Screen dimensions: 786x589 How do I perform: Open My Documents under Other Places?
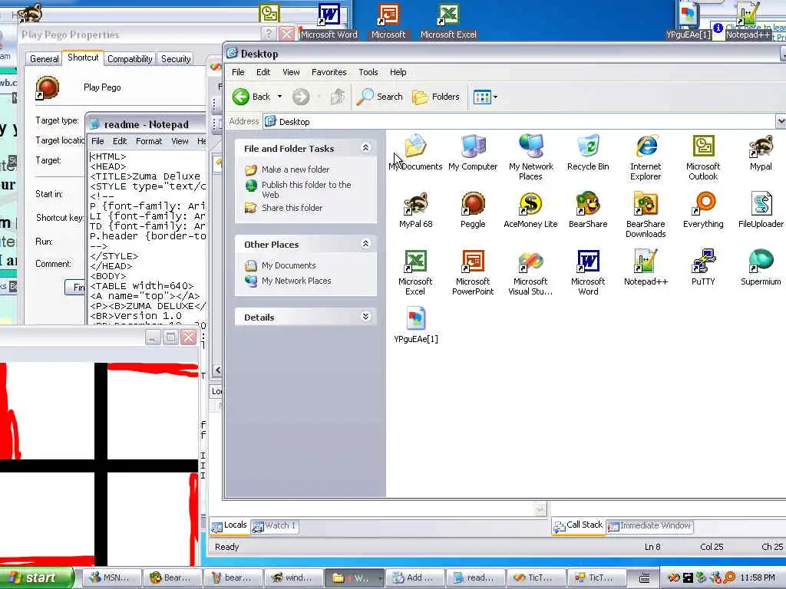(289, 265)
